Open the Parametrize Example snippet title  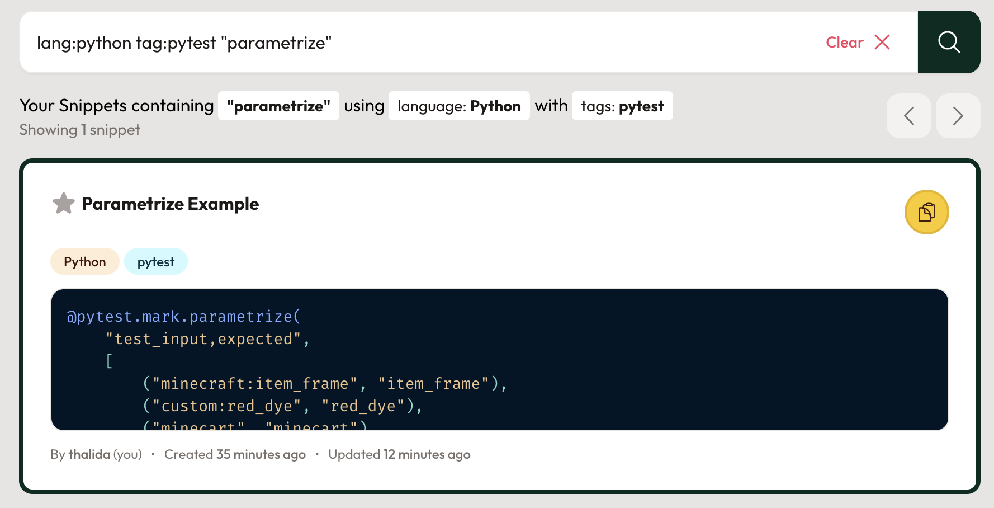coord(170,204)
